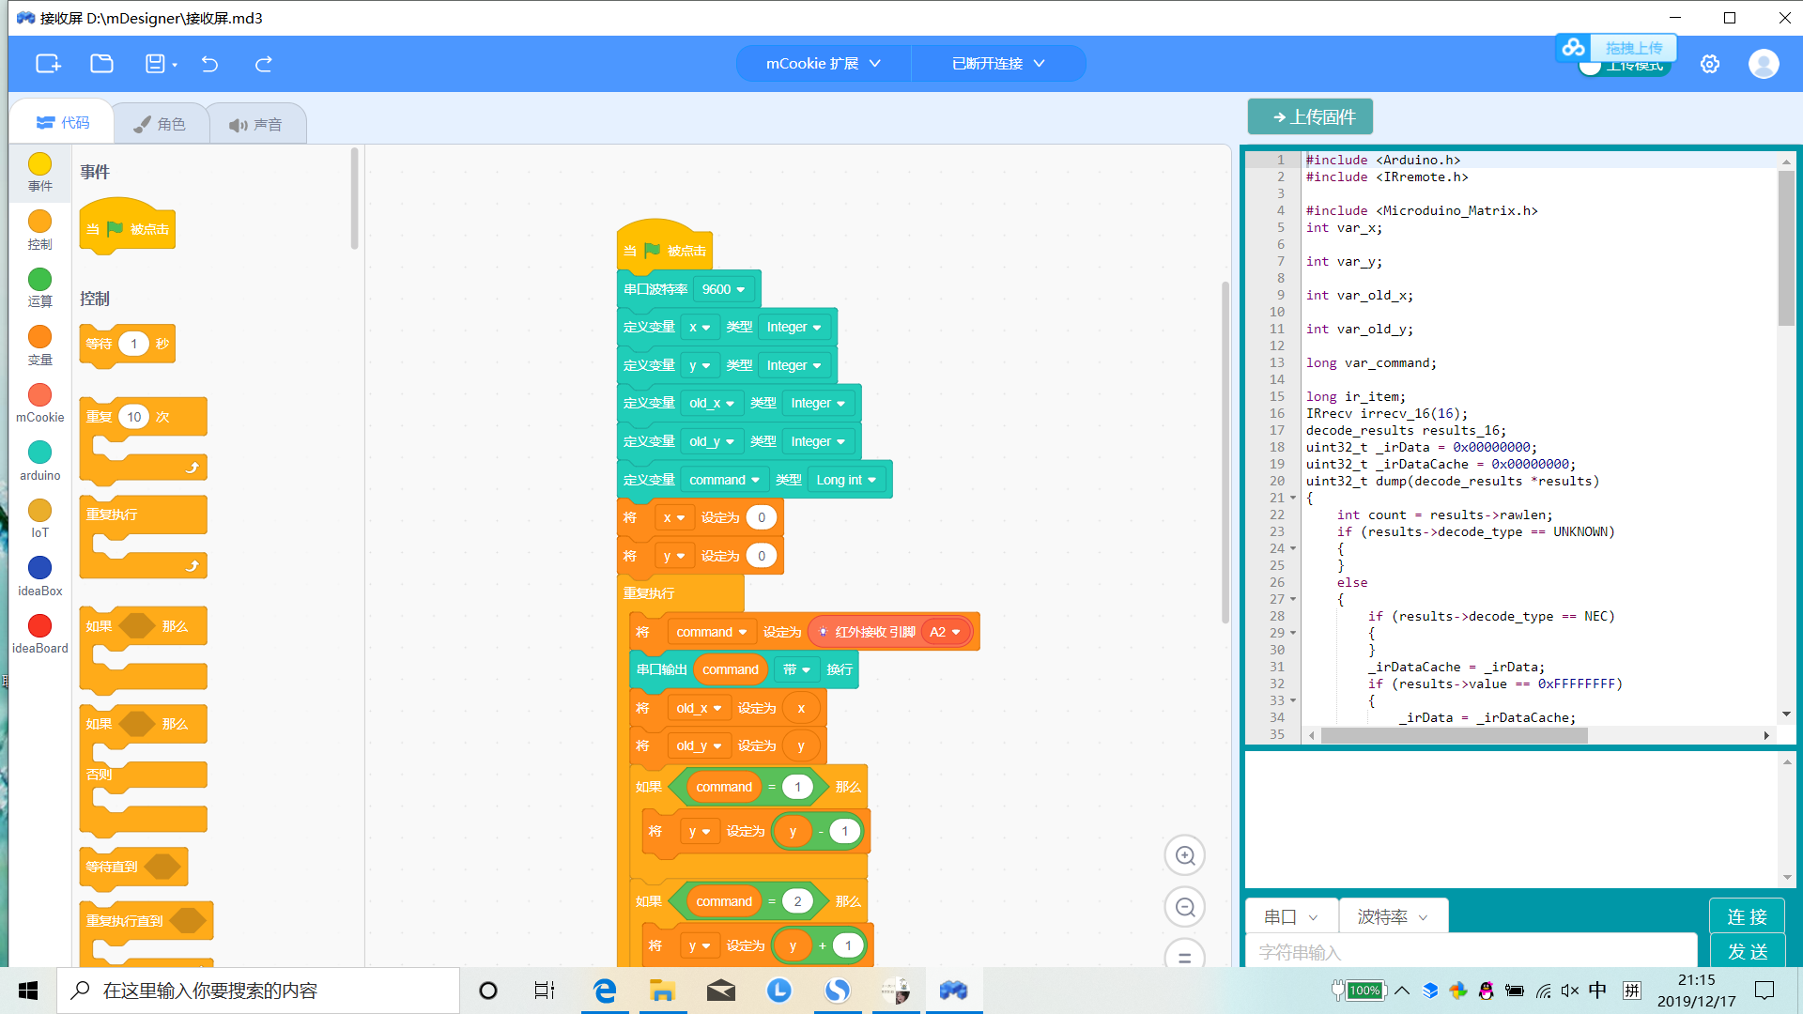
Task: Expand the mCookie 扩展 dropdown
Action: click(x=823, y=64)
